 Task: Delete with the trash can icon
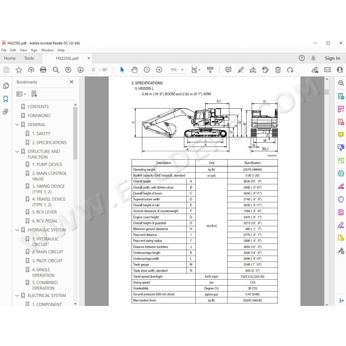tap(278, 70)
